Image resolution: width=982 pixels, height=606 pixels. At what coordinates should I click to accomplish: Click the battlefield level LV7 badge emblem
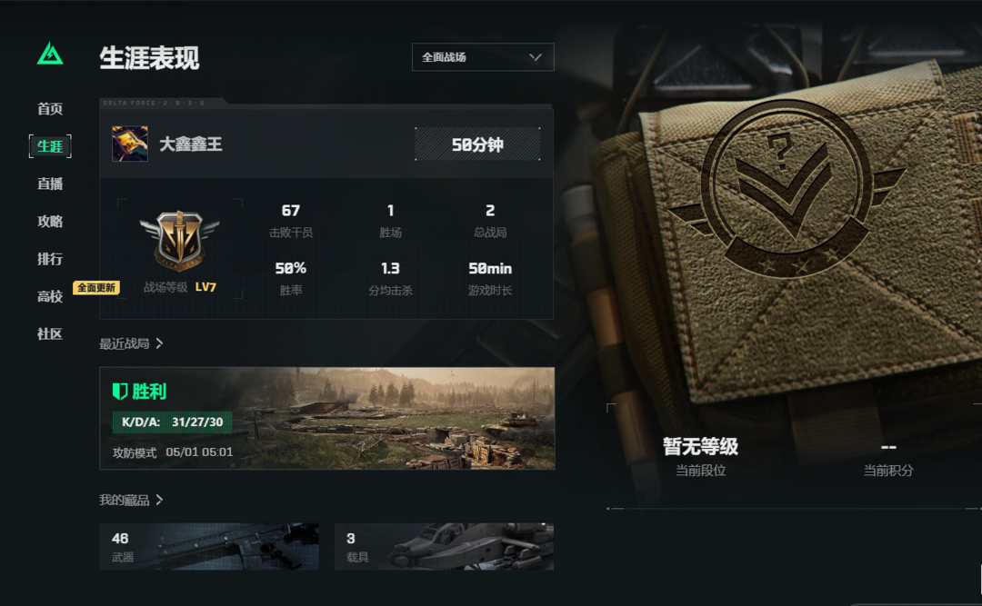click(x=180, y=241)
